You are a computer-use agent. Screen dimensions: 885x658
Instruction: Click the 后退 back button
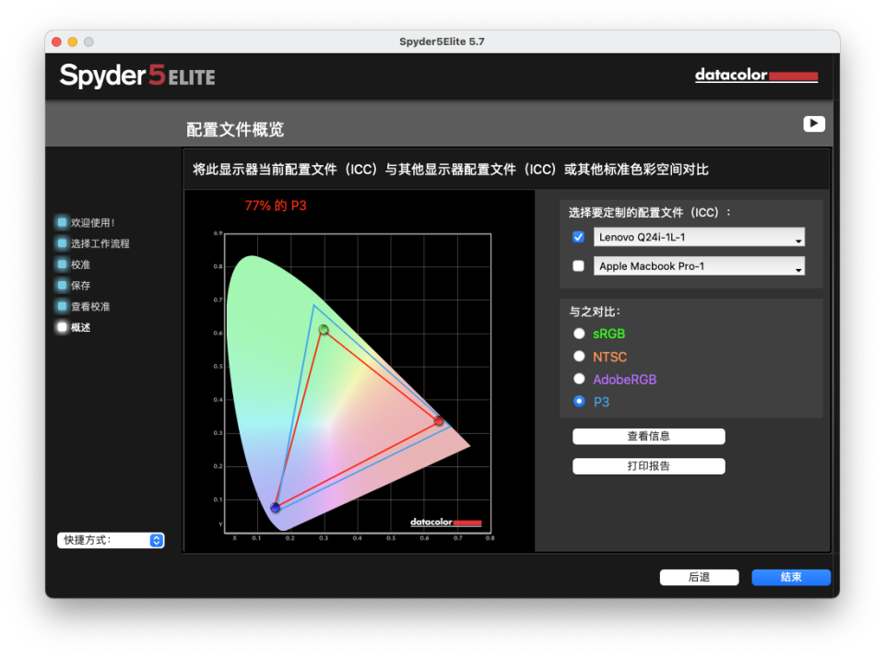point(699,577)
